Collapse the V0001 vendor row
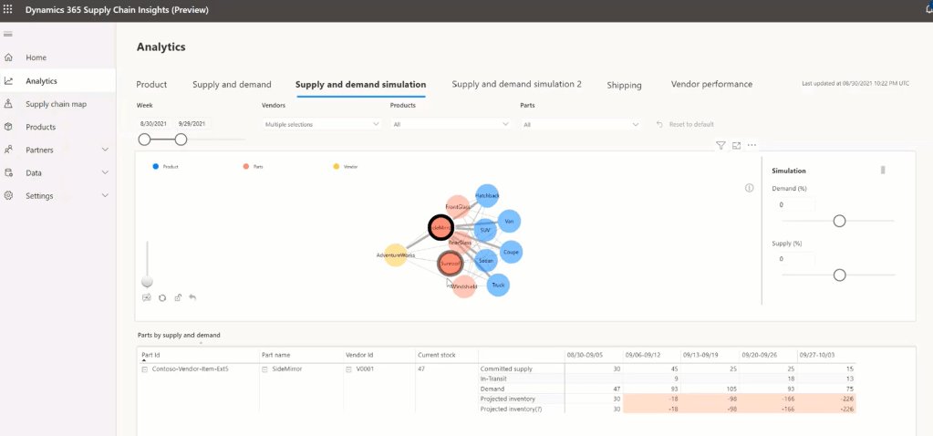Screen dimensions: 933x436 click(348, 369)
